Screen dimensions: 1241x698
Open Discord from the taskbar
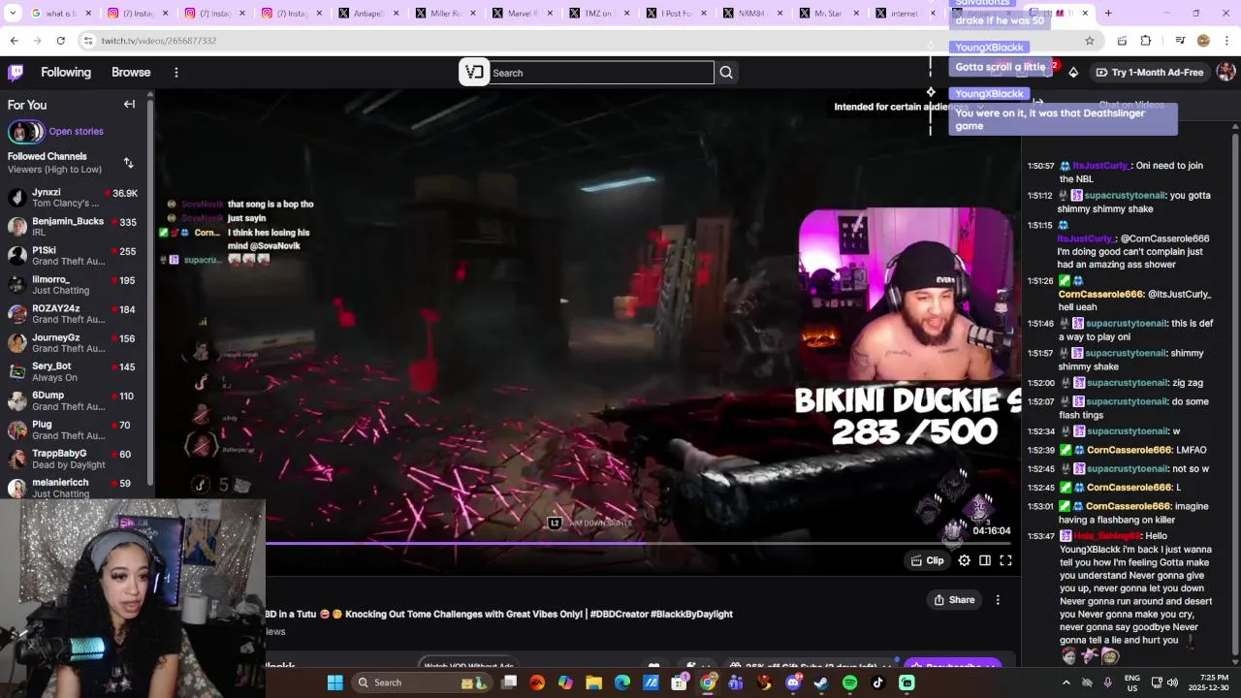pyautogui.click(x=793, y=682)
